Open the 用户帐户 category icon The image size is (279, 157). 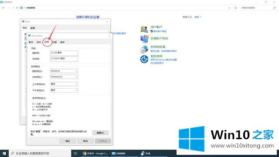(x=144, y=29)
